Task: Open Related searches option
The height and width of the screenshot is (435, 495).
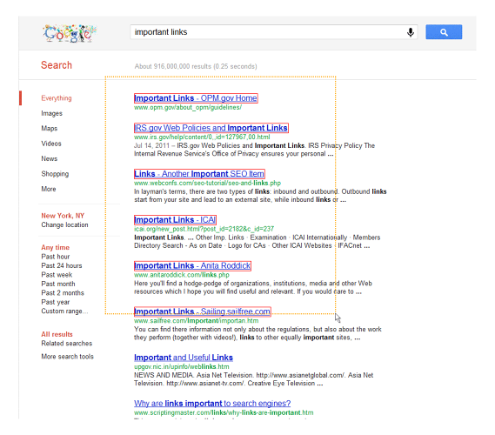Action: (x=67, y=343)
